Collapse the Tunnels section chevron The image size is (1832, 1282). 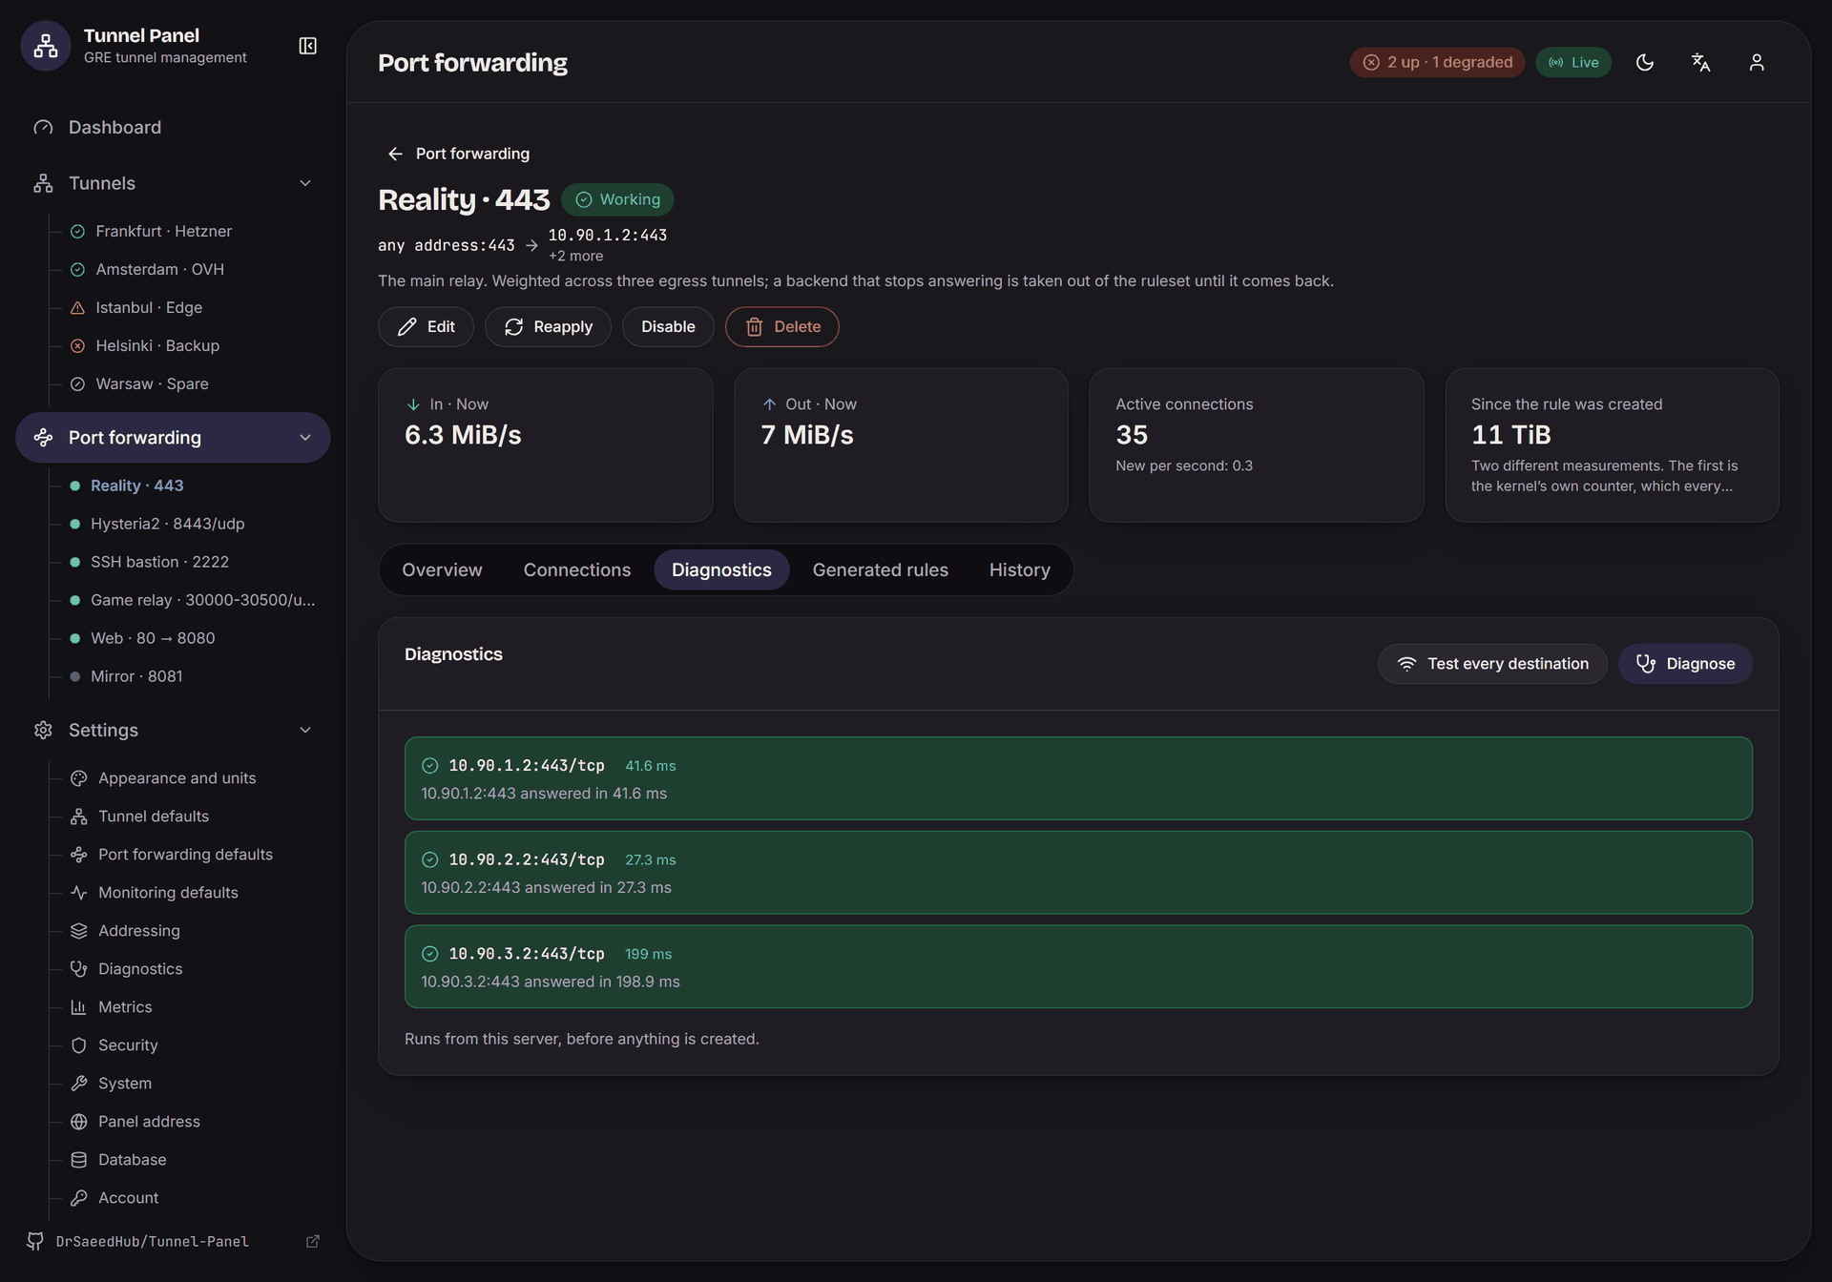pyautogui.click(x=305, y=183)
